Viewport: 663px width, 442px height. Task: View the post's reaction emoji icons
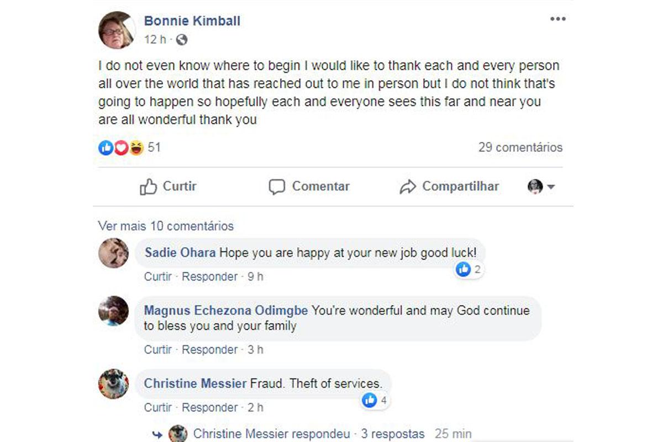120,148
